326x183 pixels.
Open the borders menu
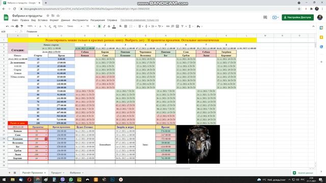[x=126, y=26]
